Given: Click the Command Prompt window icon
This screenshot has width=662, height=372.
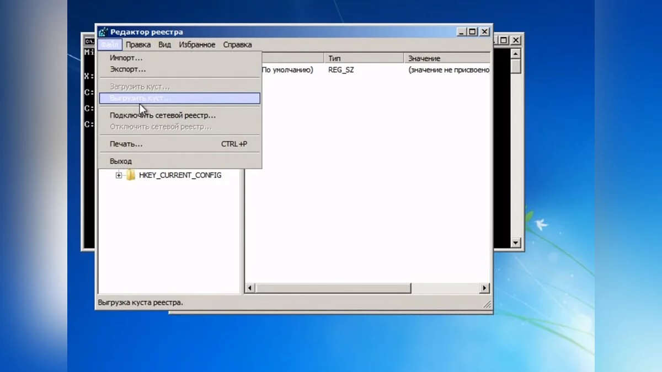Looking at the screenshot, I should (x=89, y=41).
